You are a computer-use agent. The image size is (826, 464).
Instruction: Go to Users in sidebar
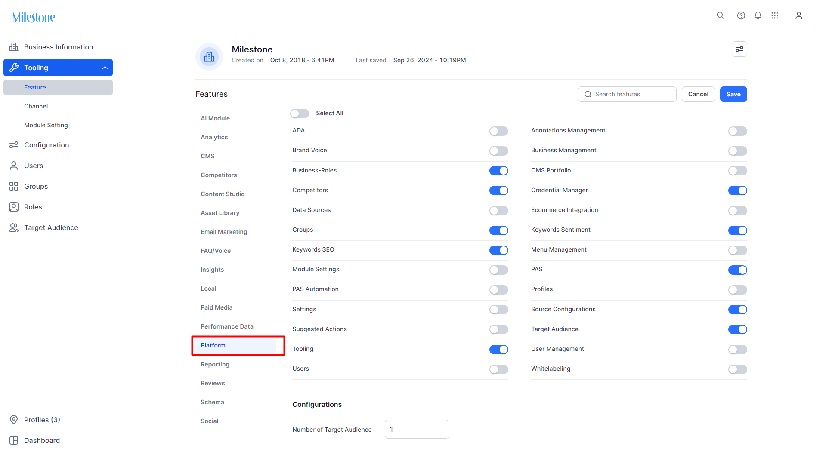(x=58, y=166)
